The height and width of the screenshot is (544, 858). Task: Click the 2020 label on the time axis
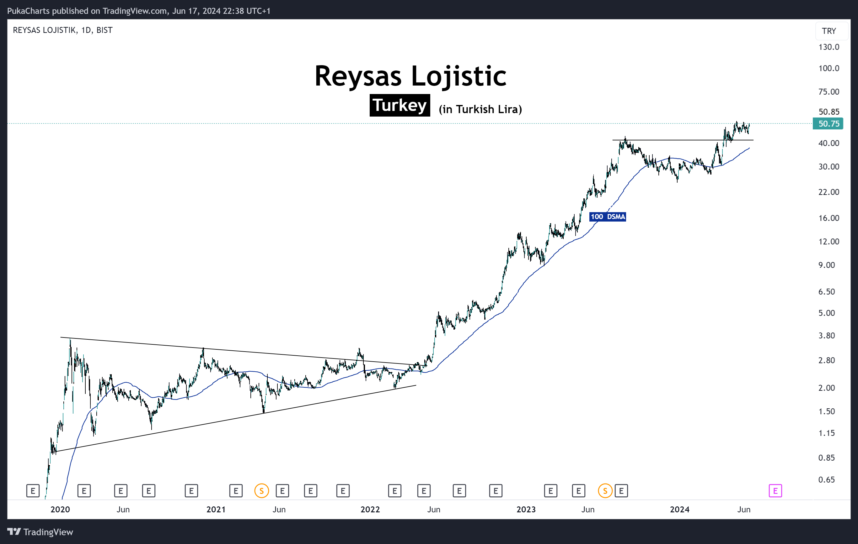(x=60, y=510)
